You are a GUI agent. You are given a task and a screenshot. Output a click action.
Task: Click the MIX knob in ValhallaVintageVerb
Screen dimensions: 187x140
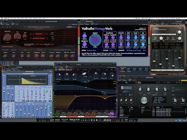pos(85,36)
